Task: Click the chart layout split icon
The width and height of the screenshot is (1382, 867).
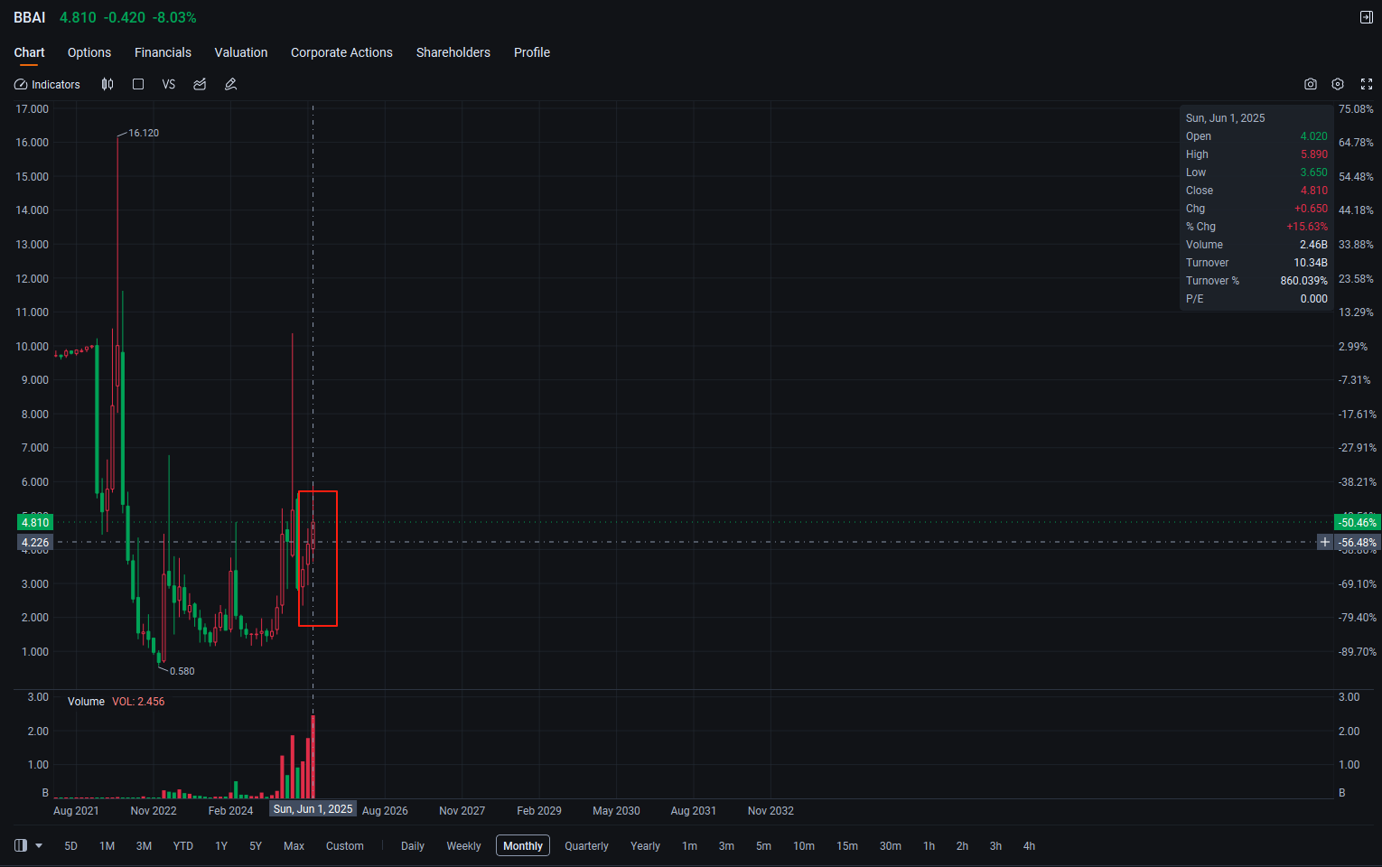Action: [x=21, y=845]
